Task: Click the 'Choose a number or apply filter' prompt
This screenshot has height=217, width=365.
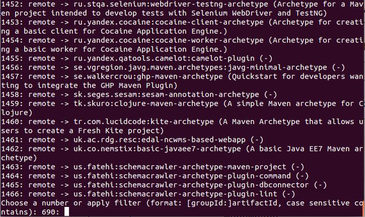Action: pyautogui.click(x=71, y=204)
